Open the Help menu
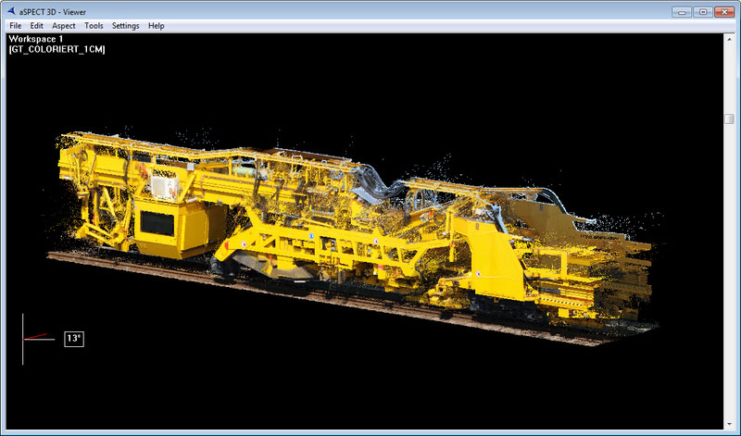 (156, 26)
